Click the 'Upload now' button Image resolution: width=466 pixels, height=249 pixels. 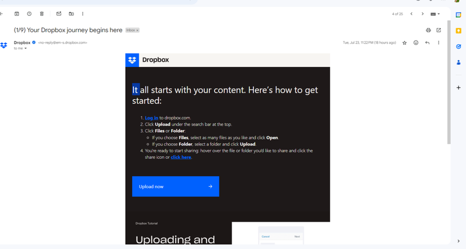pos(176,186)
